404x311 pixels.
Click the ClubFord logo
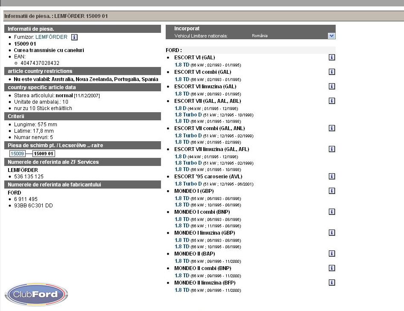click(36, 294)
